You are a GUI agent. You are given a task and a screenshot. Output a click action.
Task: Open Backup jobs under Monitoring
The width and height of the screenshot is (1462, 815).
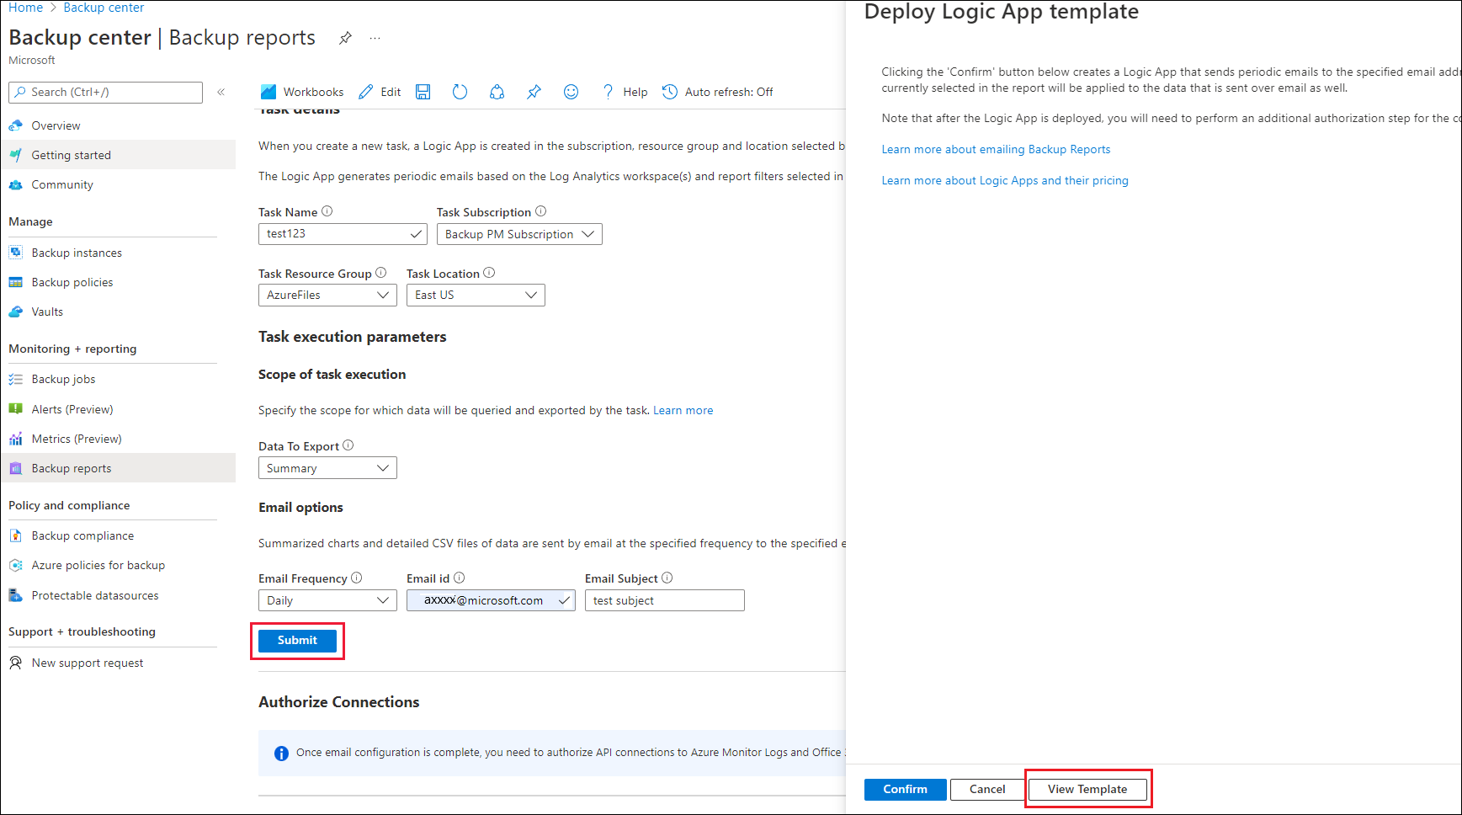pos(62,378)
